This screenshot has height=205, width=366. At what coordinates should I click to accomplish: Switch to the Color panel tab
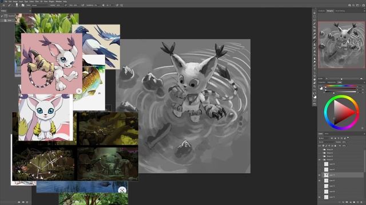point(340,82)
